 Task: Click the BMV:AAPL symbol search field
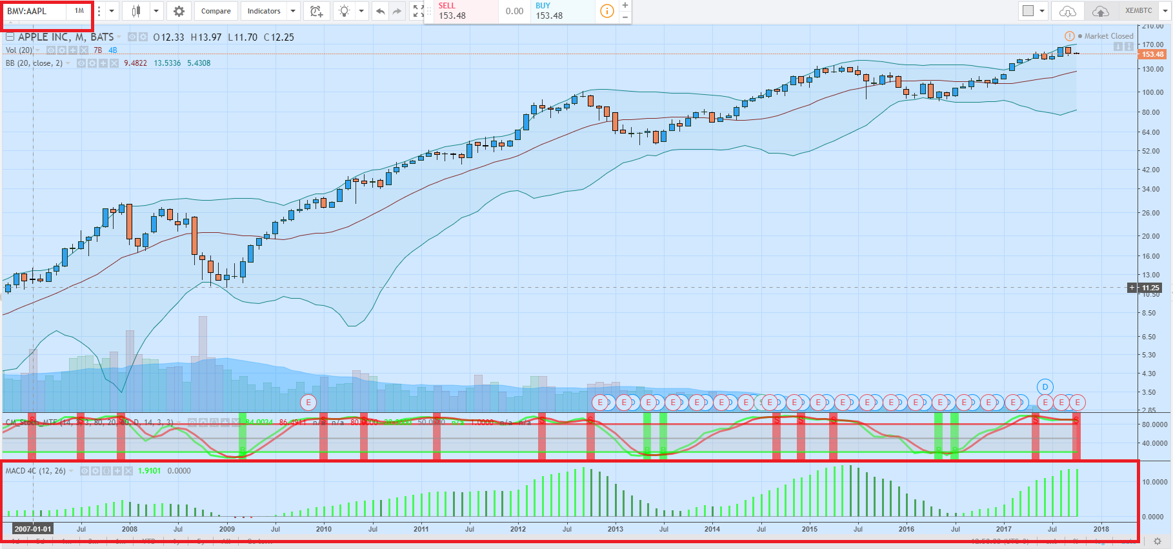[35, 11]
